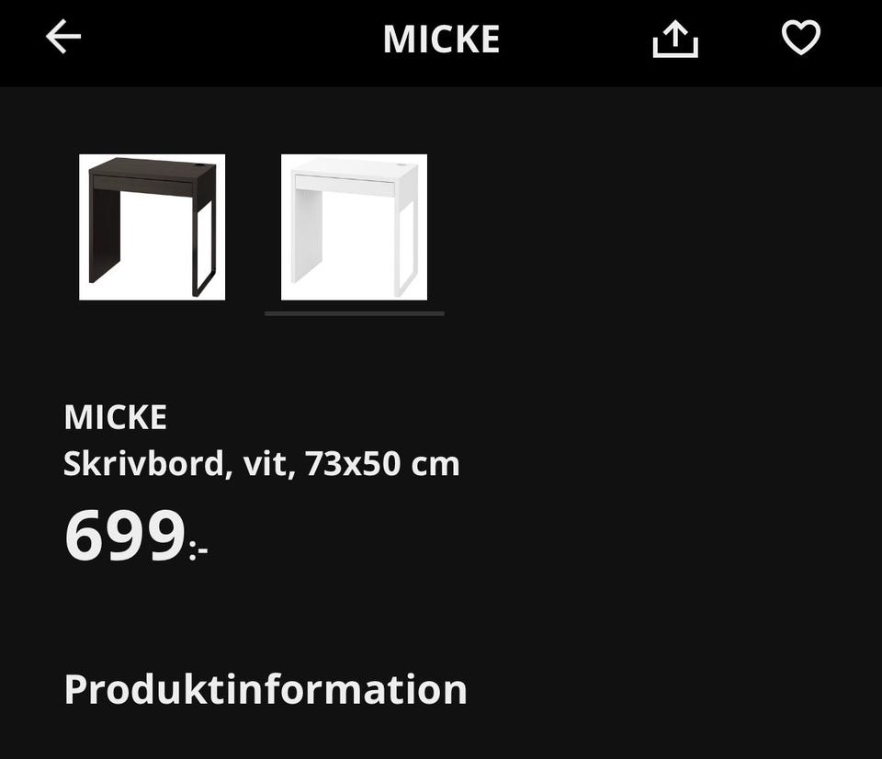Image resolution: width=882 pixels, height=759 pixels.
Task: Go back using the left arrow
Action: [63, 38]
